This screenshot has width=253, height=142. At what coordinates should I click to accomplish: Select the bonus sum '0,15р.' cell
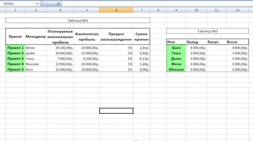142,59
